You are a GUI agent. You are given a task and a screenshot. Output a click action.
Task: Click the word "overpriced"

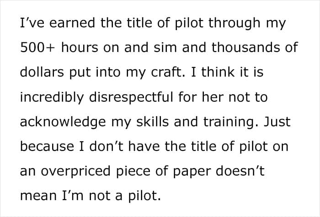75,172
